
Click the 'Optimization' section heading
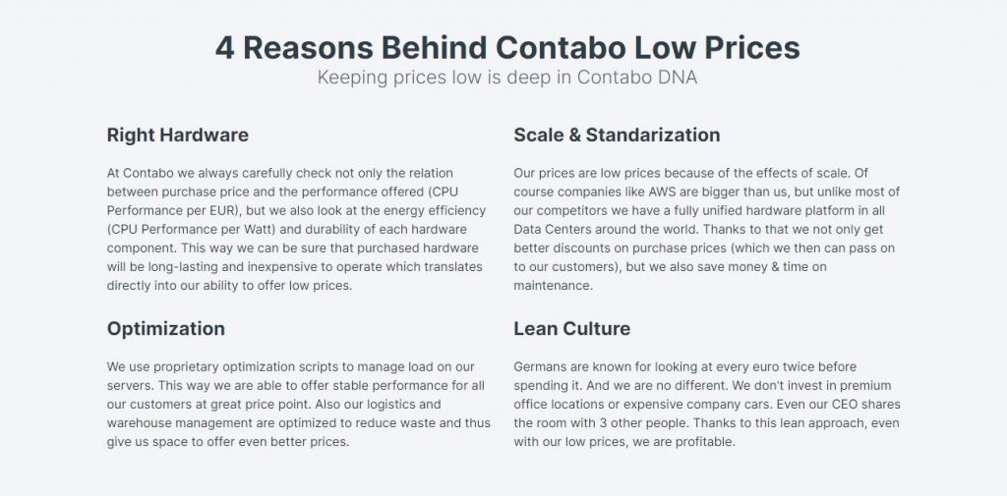tap(165, 329)
